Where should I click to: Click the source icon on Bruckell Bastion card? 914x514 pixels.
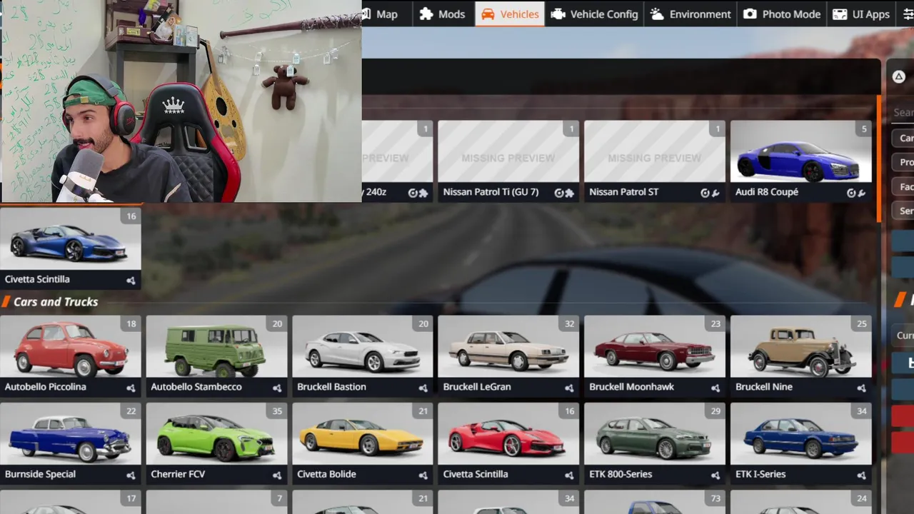[x=423, y=388]
